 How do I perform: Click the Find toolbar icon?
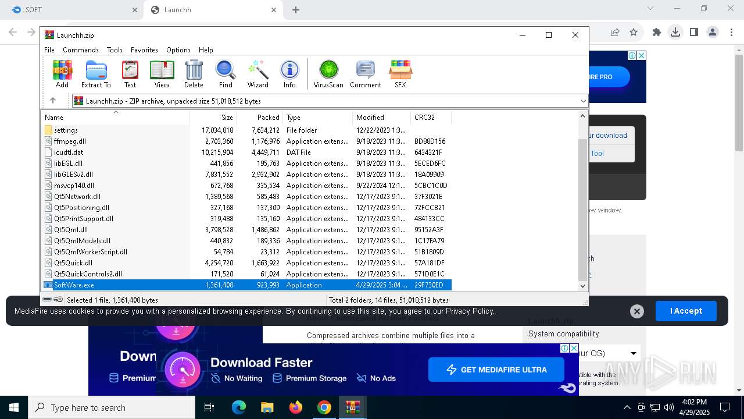click(226, 74)
